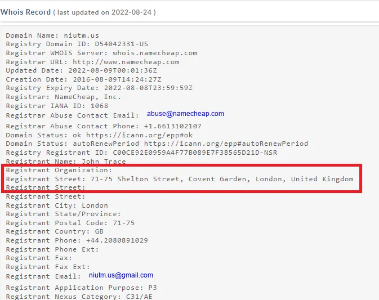Open the abuse@namecheap.com email link
This screenshot has height=300, width=379.
tap(185, 114)
